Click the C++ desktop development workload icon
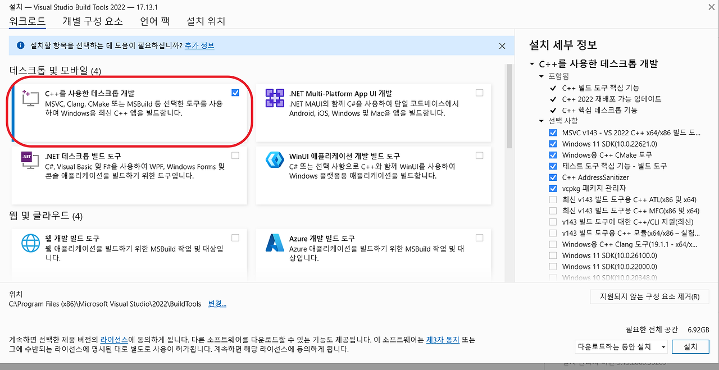Image resolution: width=719 pixels, height=370 pixels. coord(29,99)
